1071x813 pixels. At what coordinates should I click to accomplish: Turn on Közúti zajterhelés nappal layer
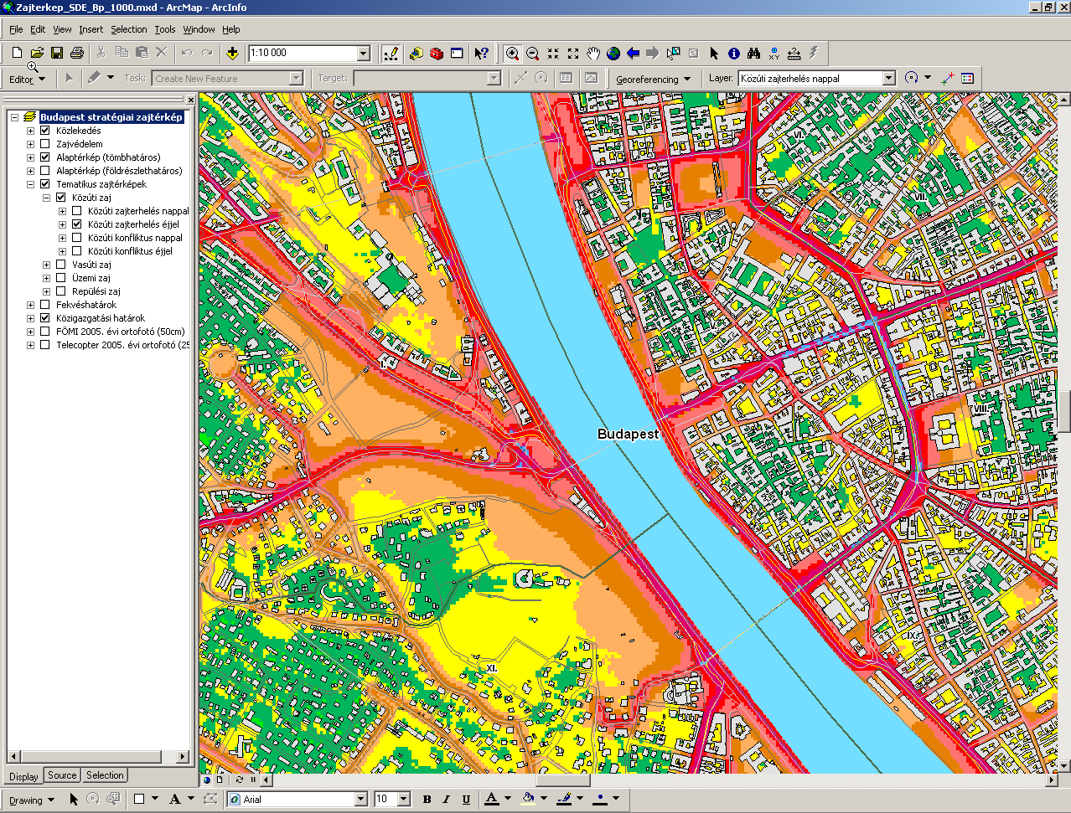tap(77, 211)
